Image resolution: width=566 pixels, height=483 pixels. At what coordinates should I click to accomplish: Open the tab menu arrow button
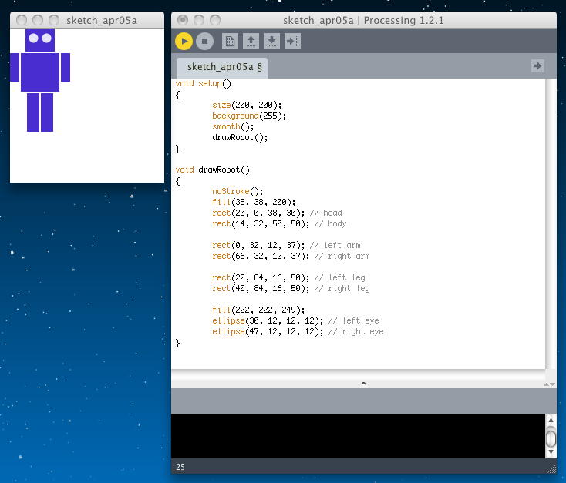(537, 66)
